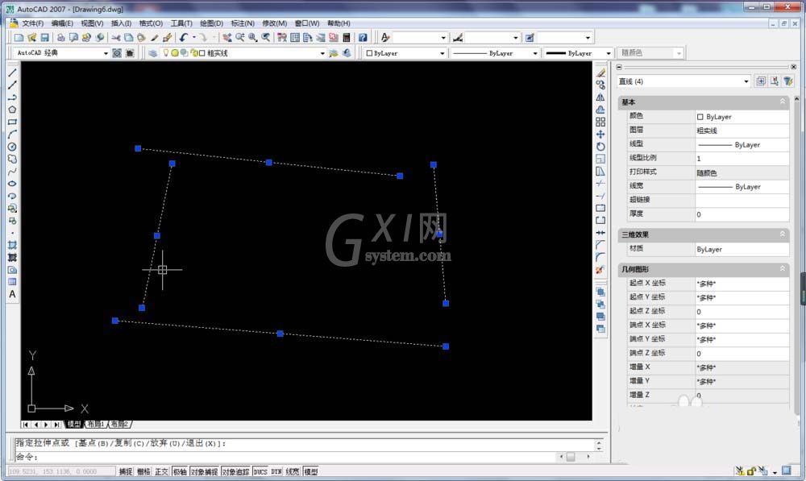
Task: Select the Offset tool
Action: pos(600,110)
